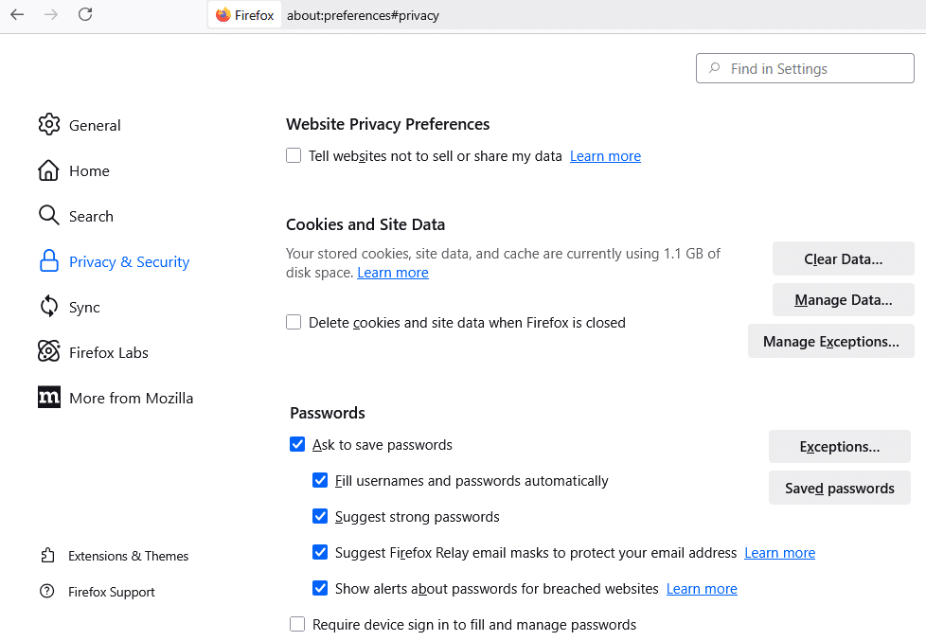Open the General settings section
Viewport: 926px width, 641px height.
(x=95, y=125)
